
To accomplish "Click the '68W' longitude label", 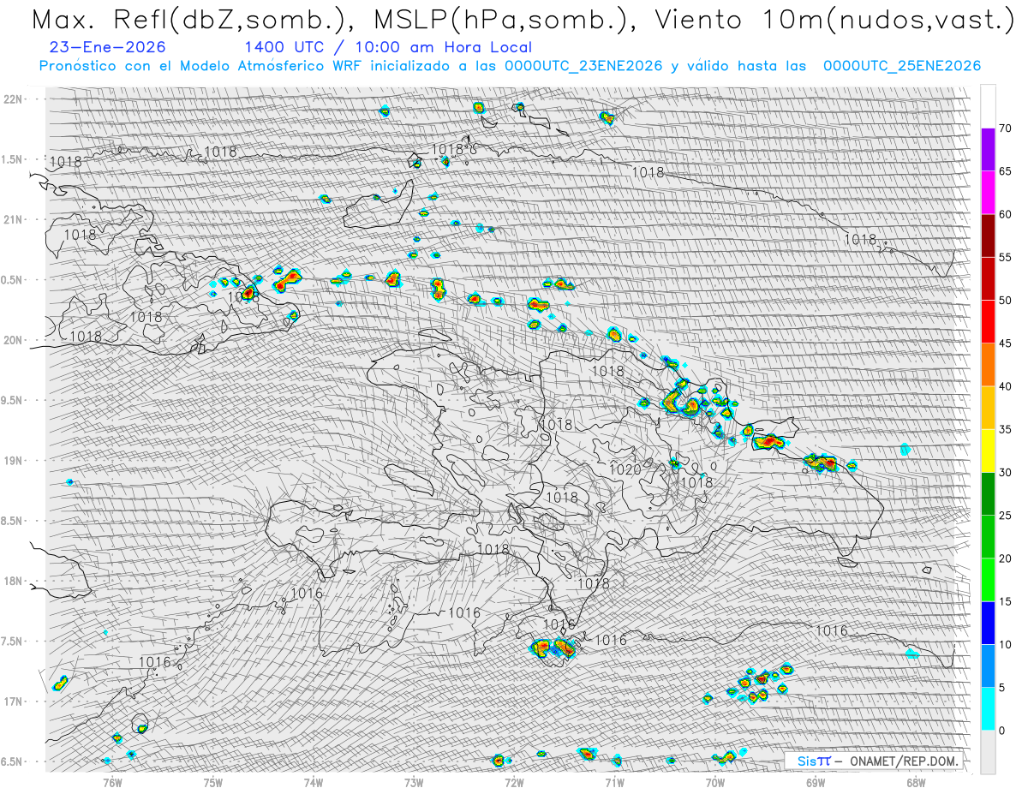I will [x=916, y=782].
